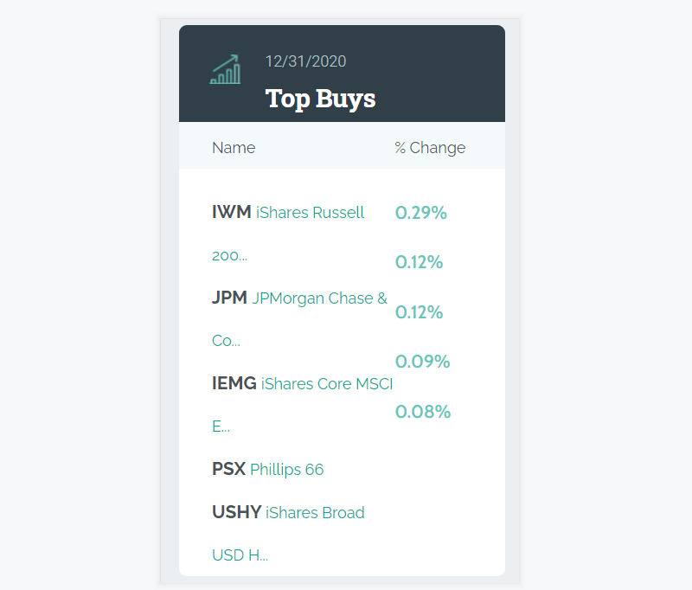This screenshot has height=590, width=692.
Task: Click the first 0.12% change value
Action: [x=419, y=262]
